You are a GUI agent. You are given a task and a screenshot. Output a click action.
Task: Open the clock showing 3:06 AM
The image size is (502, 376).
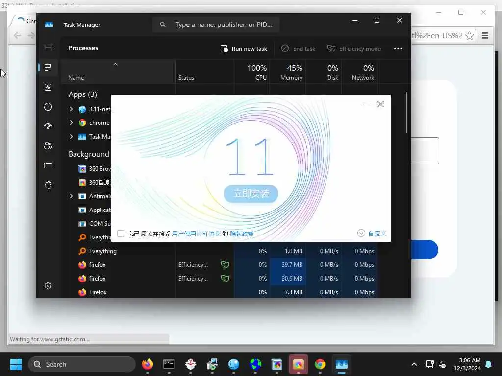click(x=467, y=364)
